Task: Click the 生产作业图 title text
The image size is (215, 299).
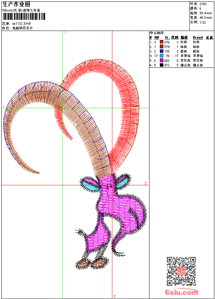Action: click(x=16, y=5)
